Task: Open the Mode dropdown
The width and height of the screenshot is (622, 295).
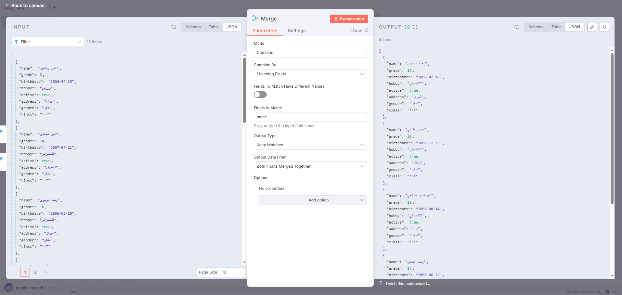Action: pos(310,53)
